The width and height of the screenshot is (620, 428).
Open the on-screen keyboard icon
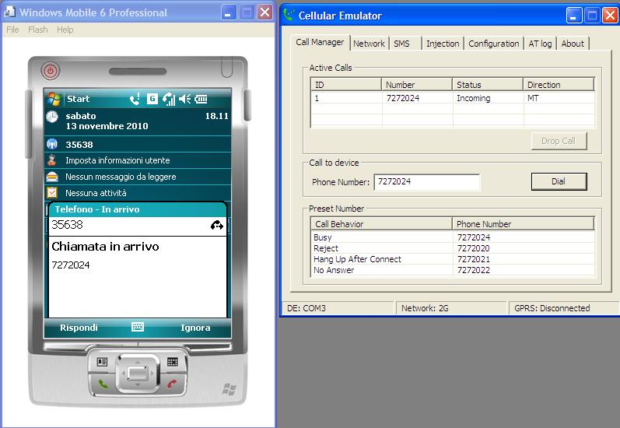pyautogui.click(x=138, y=327)
